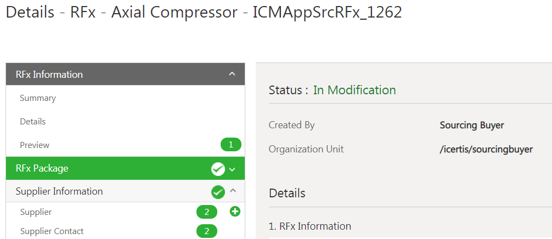Click the Sourcing Buyer creator name
The image size is (552, 239).
pyautogui.click(x=471, y=125)
